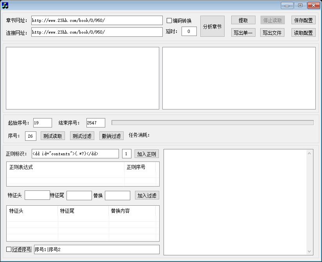Click the 测试读取 button
This screenshot has height=262, width=322.
[x=53, y=136]
